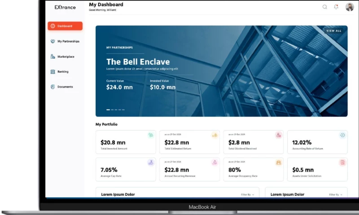Viewport: 359px width, 215px height.
Task: Open the search icon in header
Action: [x=324, y=7]
